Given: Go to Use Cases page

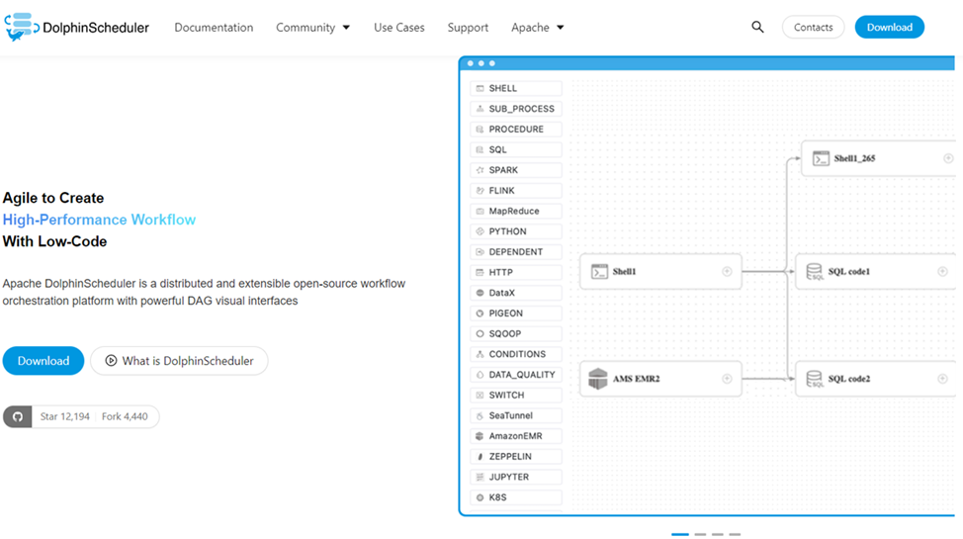Looking at the screenshot, I should [x=399, y=28].
